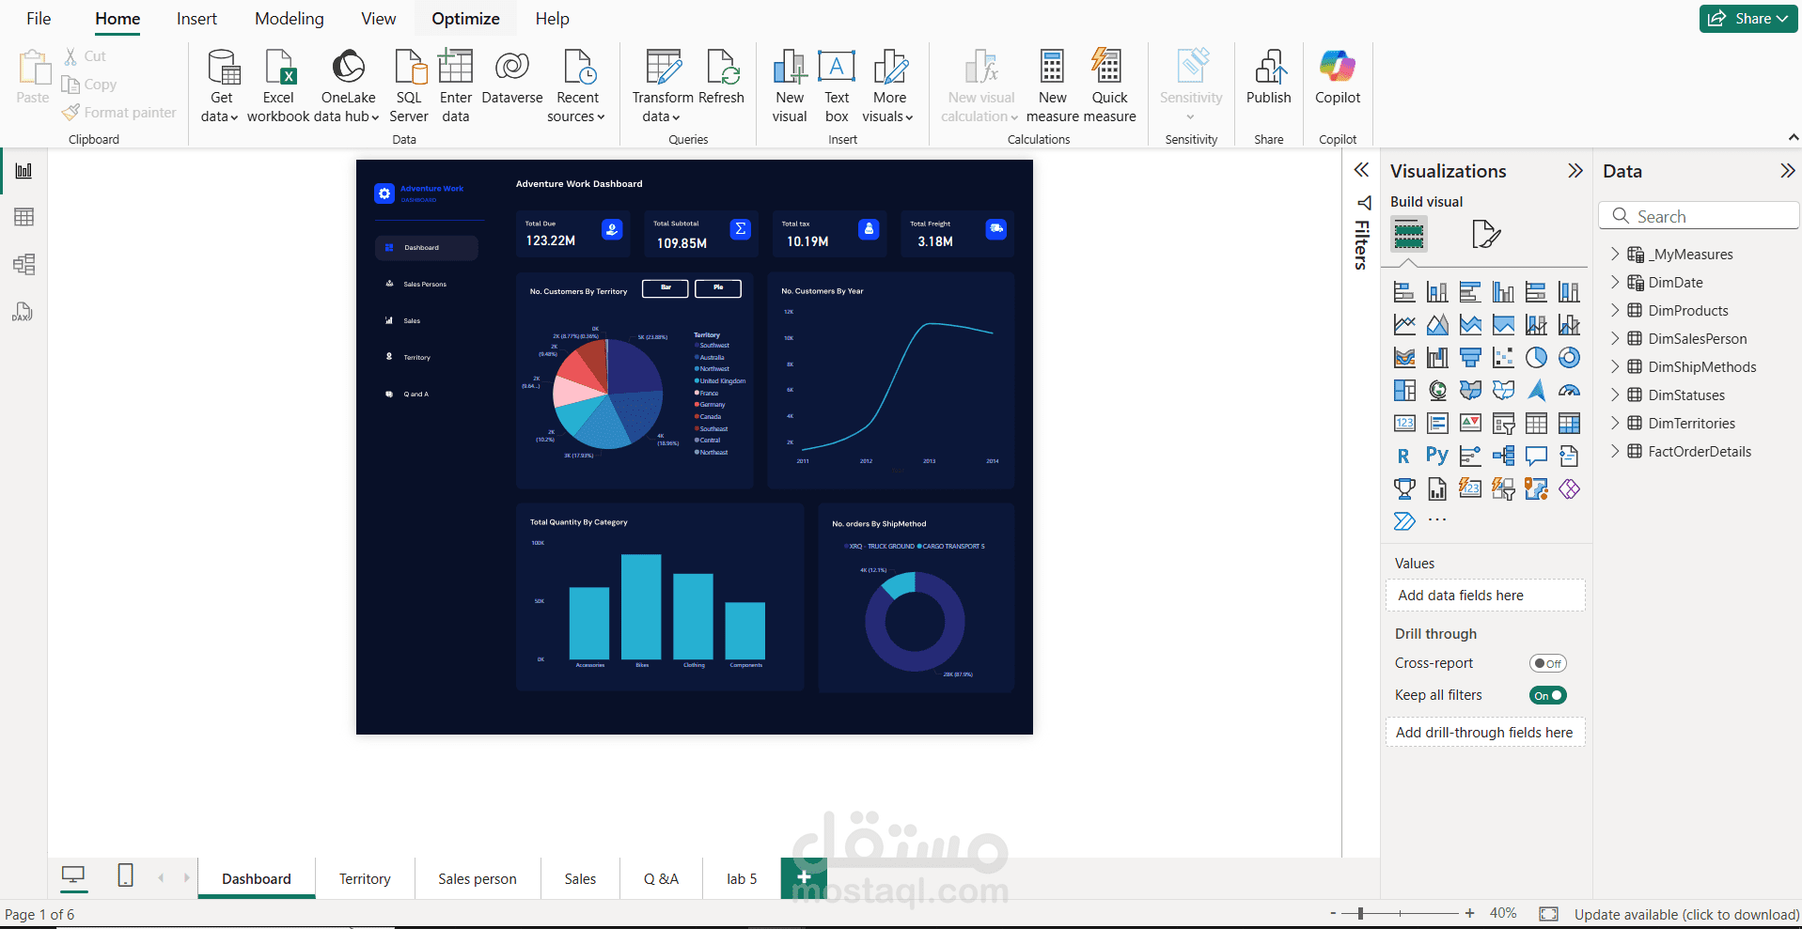Click the Add data fields here well
This screenshot has width=1802, height=929.
coord(1485,596)
